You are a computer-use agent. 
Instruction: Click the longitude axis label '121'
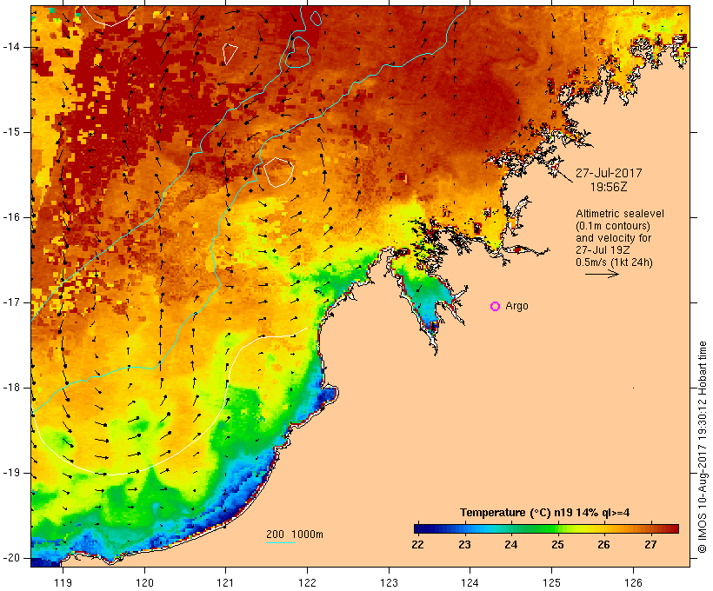225,582
